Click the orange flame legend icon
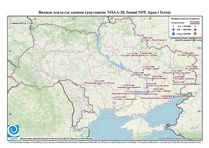 (195, 33)
